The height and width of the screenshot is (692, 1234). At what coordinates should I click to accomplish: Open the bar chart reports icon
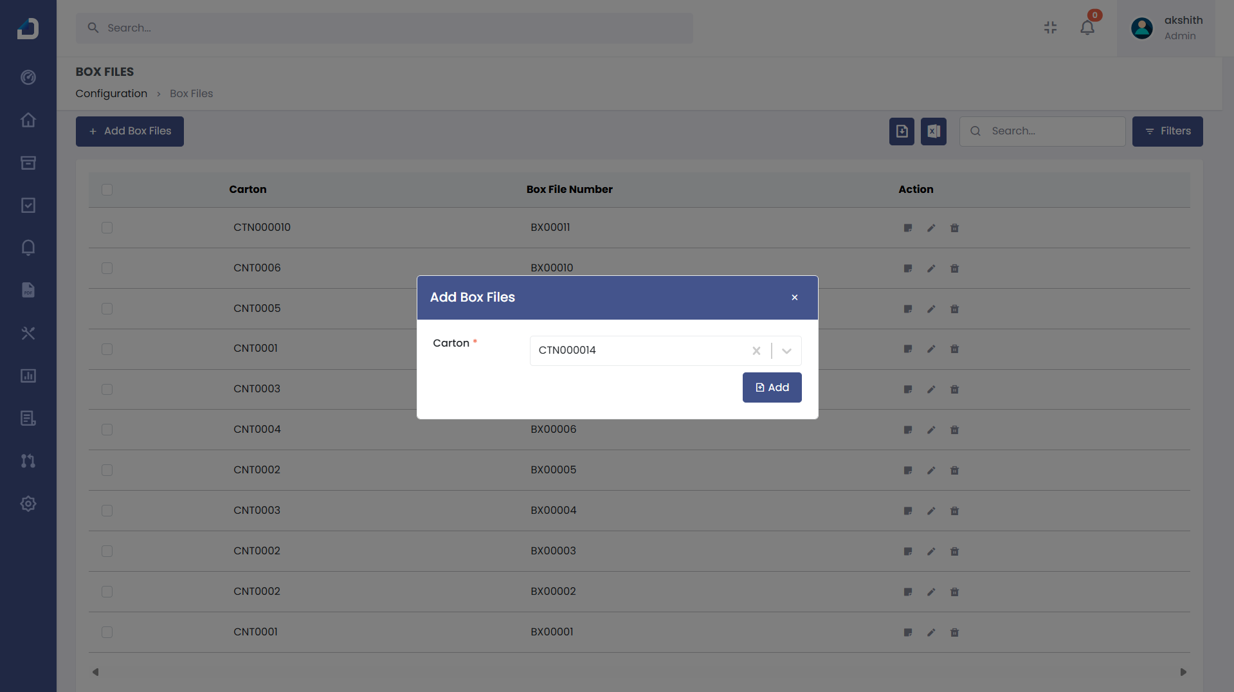point(28,376)
